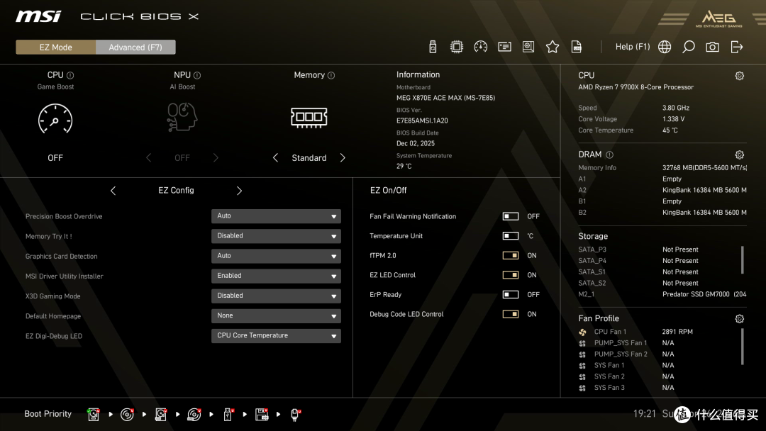Open the hardware monitor fan settings icon
This screenshot has height=431, width=766.
pos(528,47)
